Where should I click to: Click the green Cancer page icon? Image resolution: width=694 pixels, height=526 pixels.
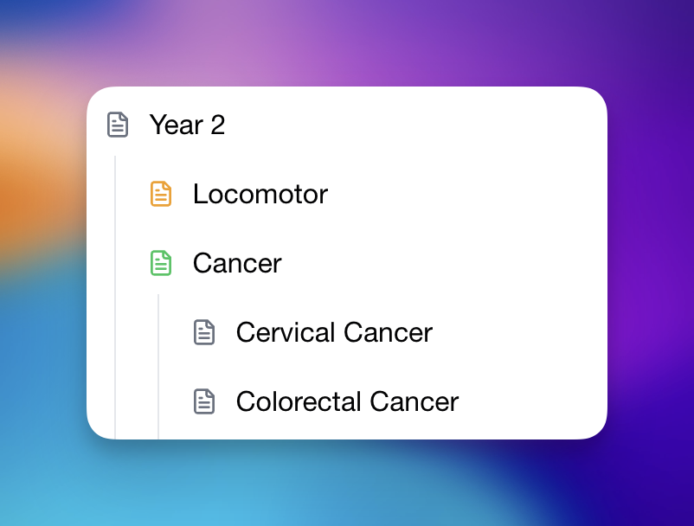pos(161,263)
